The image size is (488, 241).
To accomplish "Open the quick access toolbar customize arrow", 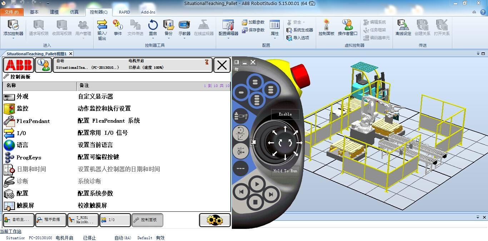I will point(48,3).
